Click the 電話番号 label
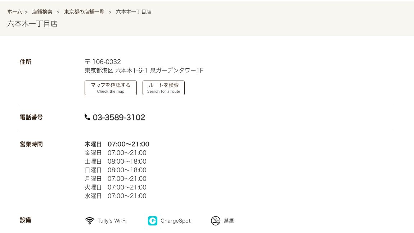Viewport: 414px width, 233px height. [31, 117]
